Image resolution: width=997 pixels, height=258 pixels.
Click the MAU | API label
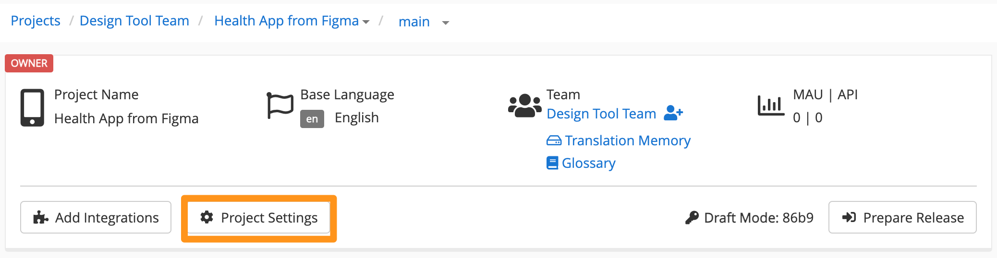tap(825, 94)
